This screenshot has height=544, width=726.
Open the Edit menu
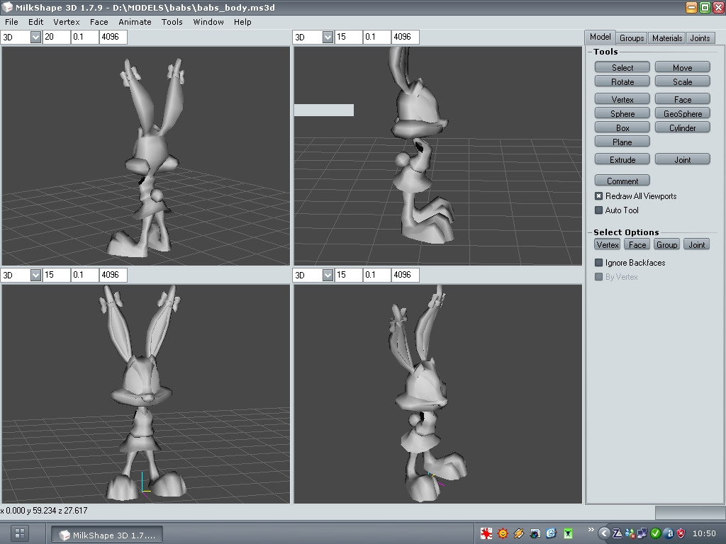point(35,22)
